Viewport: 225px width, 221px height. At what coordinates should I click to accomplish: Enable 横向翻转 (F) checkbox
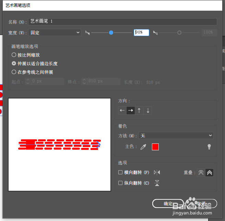pyautogui.click(x=120, y=172)
